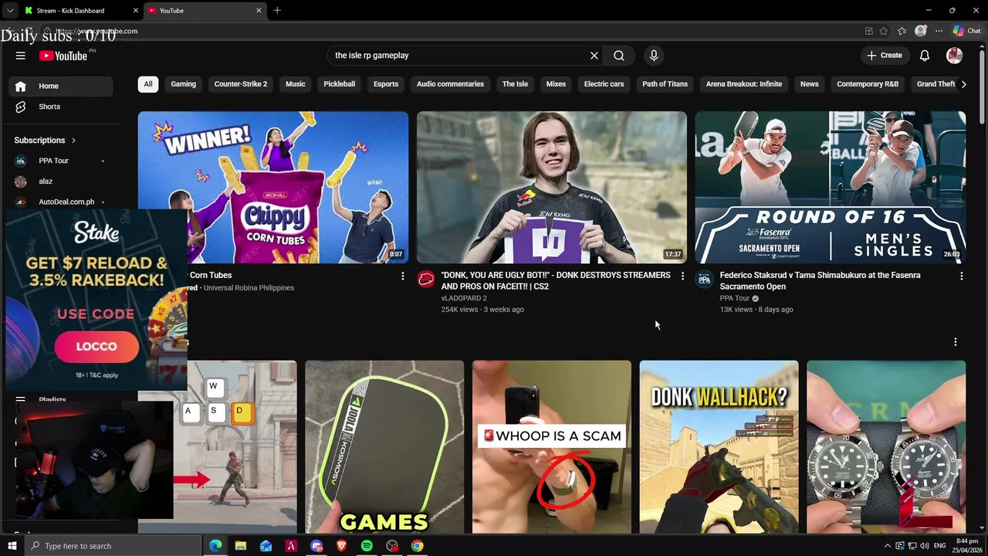The image size is (988, 556).
Task: Open DONK DESTROYS STREAMERS video title
Action: tap(556, 280)
